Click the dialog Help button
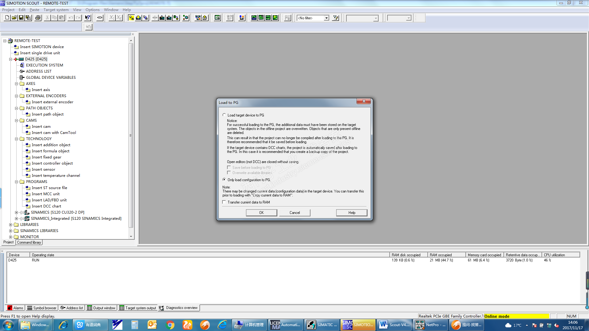Image resolution: width=589 pixels, height=331 pixels. coord(352,212)
